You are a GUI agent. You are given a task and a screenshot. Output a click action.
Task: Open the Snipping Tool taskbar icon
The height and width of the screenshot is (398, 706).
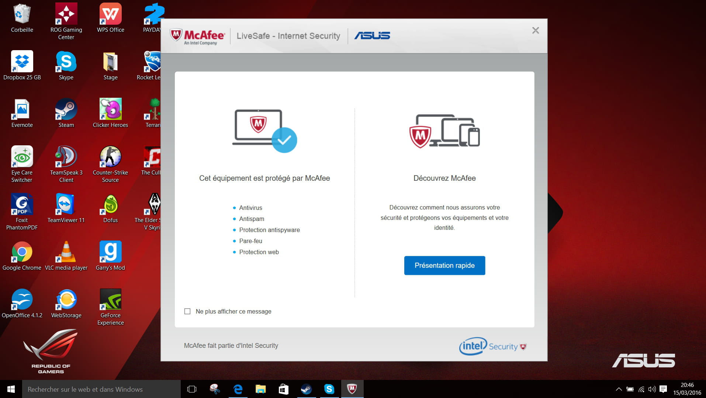pyautogui.click(x=215, y=389)
